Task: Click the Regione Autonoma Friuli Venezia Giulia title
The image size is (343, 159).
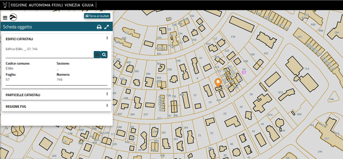Action: point(52,5)
